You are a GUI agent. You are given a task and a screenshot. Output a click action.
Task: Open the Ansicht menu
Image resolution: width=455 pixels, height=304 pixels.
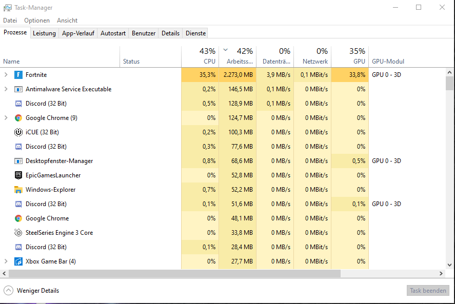[x=67, y=21]
